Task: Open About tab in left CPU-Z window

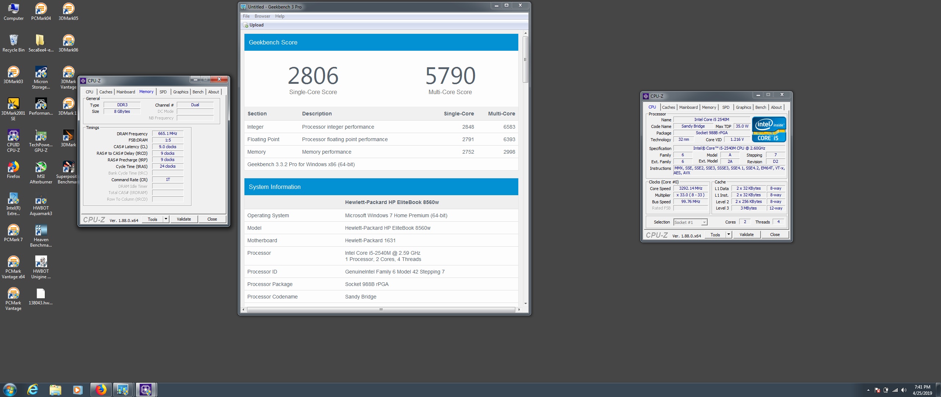Action: pyautogui.click(x=214, y=92)
